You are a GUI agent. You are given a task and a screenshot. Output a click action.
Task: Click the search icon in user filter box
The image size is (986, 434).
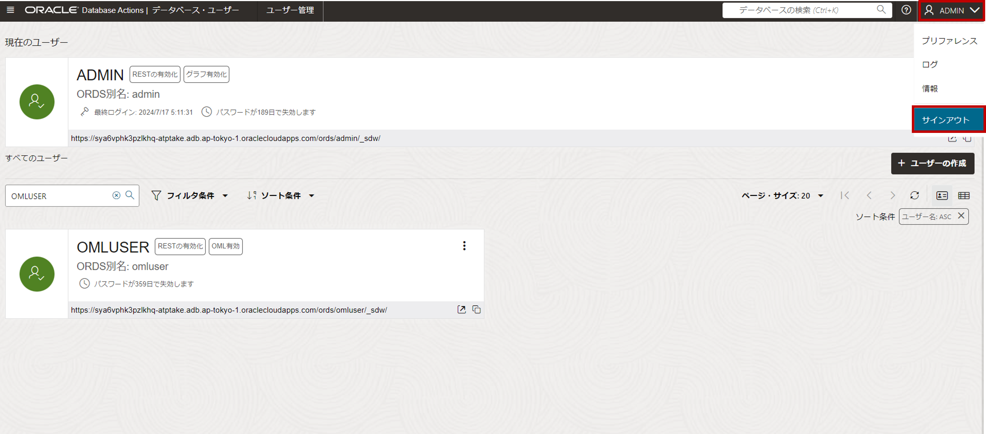tap(130, 195)
